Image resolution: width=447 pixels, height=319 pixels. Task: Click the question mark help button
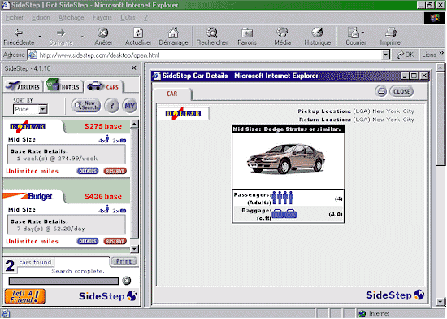click(x=111, y=106)
